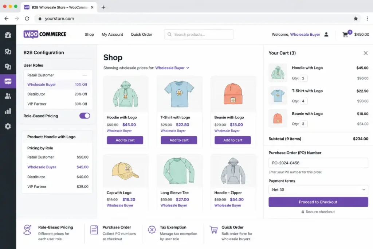Click the hoodie thumbnail in the cart
The width and height of the screenshot is (373, 249).
(x=278, y=73)
